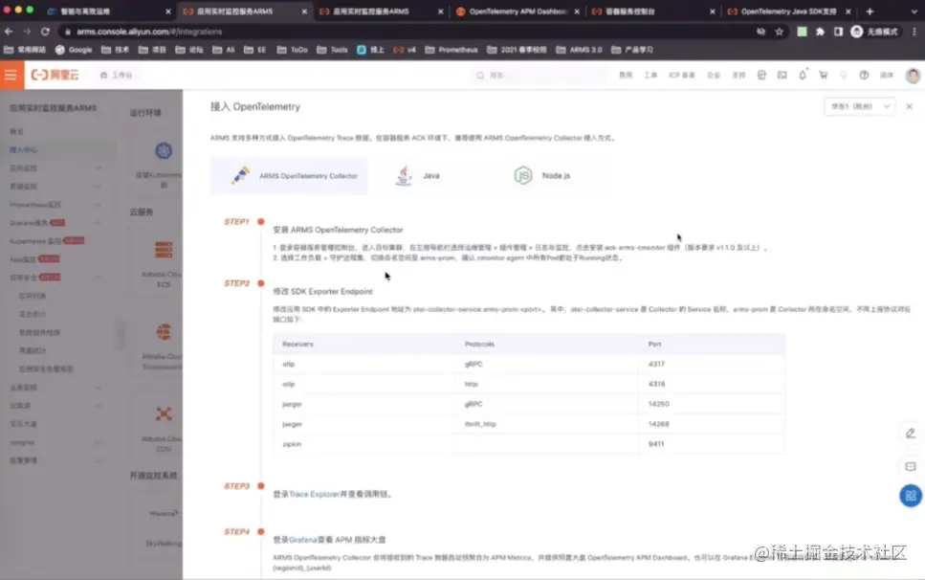925x580 pixels.
Task: Open the help question mark icon
Action: click(x=864, y=75)
